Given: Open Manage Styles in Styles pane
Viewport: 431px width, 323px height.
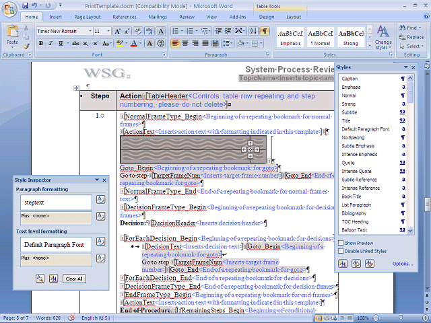Looking at the screenshot, I should coord(368,264).
